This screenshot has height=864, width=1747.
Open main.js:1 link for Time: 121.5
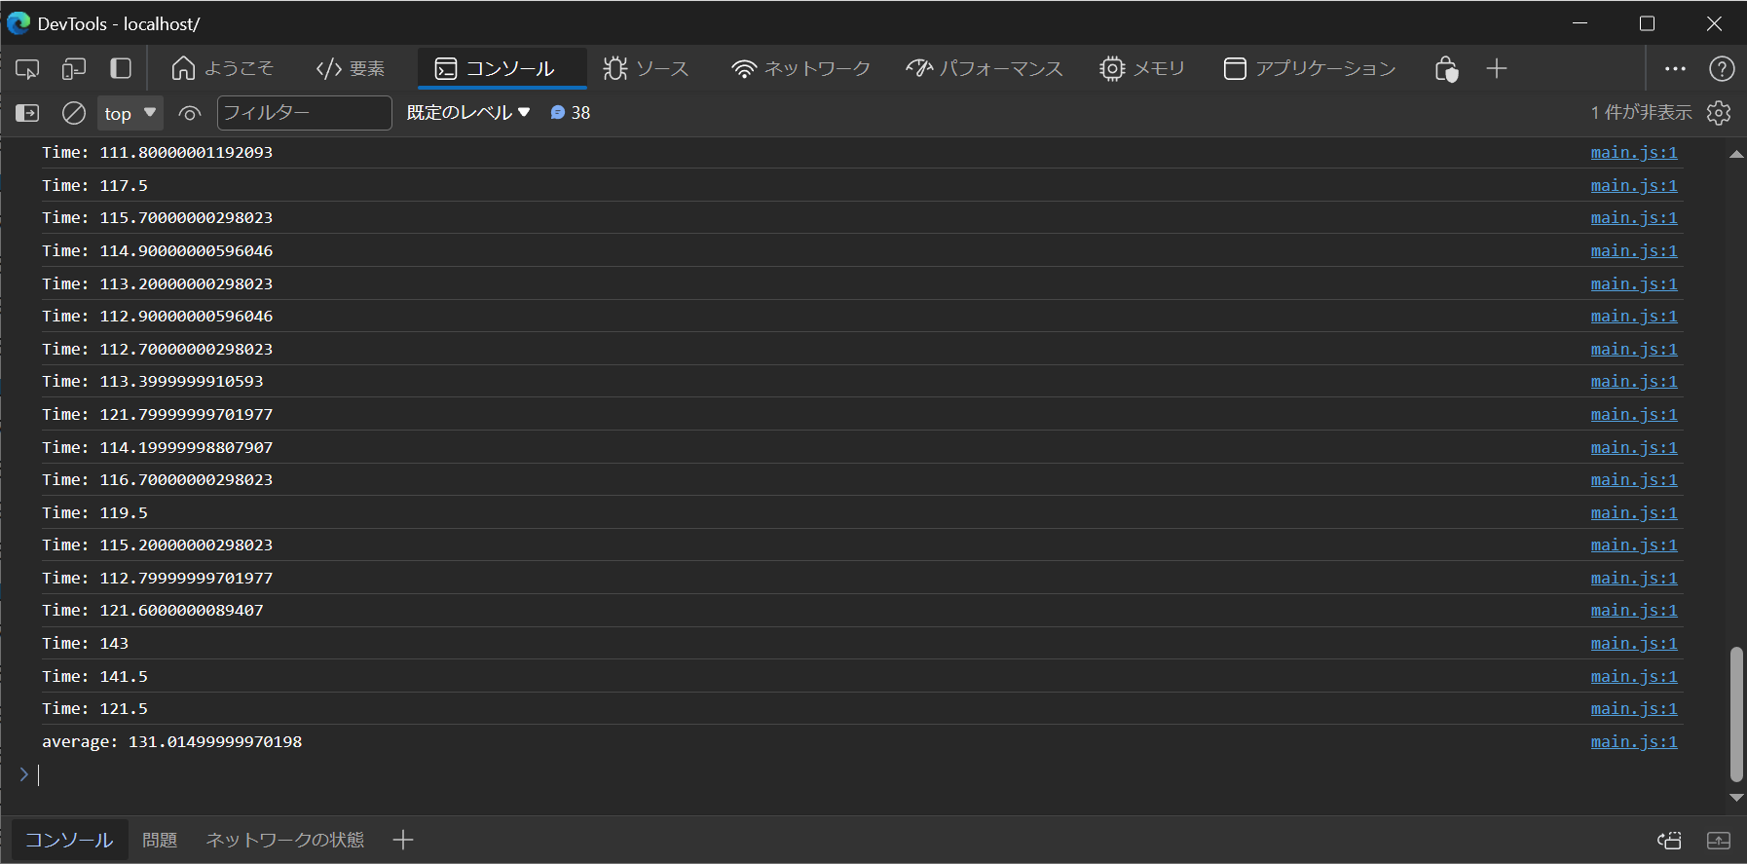click(1634, 708)
